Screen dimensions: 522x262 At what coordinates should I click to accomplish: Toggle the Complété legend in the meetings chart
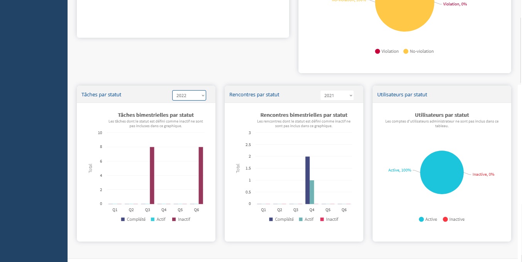(281, 219)
